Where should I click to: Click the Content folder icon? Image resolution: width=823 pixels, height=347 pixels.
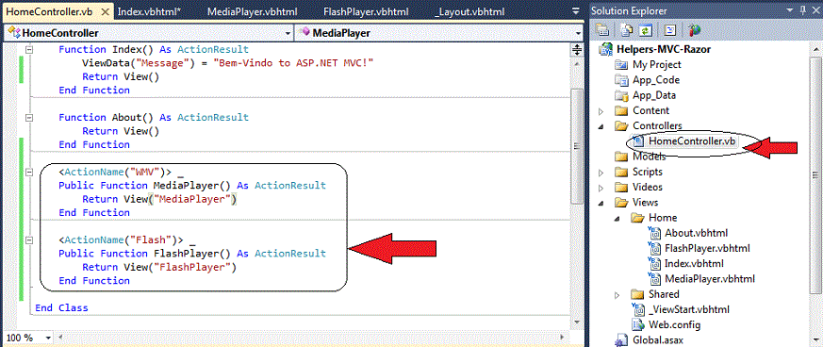click(622, 110)
